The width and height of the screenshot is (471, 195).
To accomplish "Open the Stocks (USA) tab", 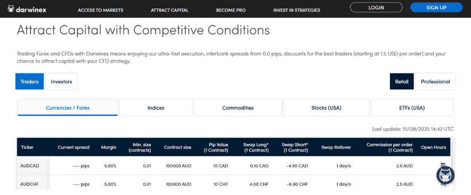I will coord(326,108).
